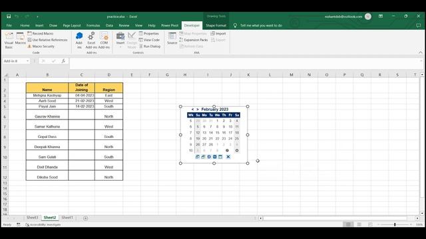Toggle Use Relative References

(47, 40)
